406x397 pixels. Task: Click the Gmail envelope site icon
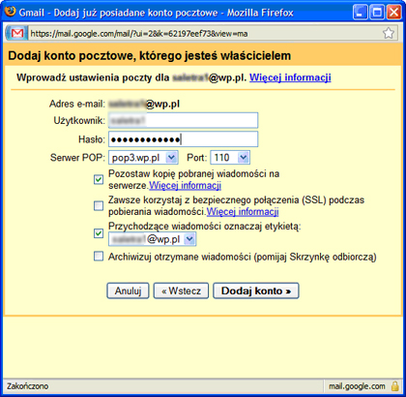pos(17,33)
